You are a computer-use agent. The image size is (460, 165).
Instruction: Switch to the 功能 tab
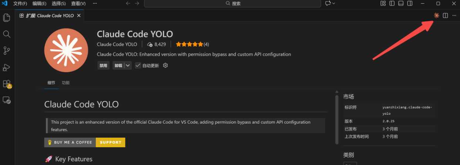66,82
